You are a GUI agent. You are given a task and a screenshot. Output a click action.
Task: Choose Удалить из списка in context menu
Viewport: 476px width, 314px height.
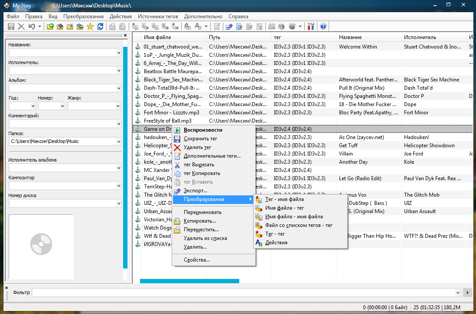(x=214, y=239)
